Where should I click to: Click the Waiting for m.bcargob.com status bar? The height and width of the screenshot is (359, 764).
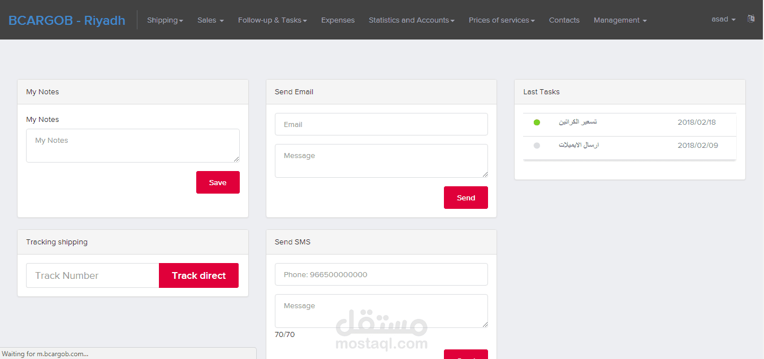(x=128, y=353)
